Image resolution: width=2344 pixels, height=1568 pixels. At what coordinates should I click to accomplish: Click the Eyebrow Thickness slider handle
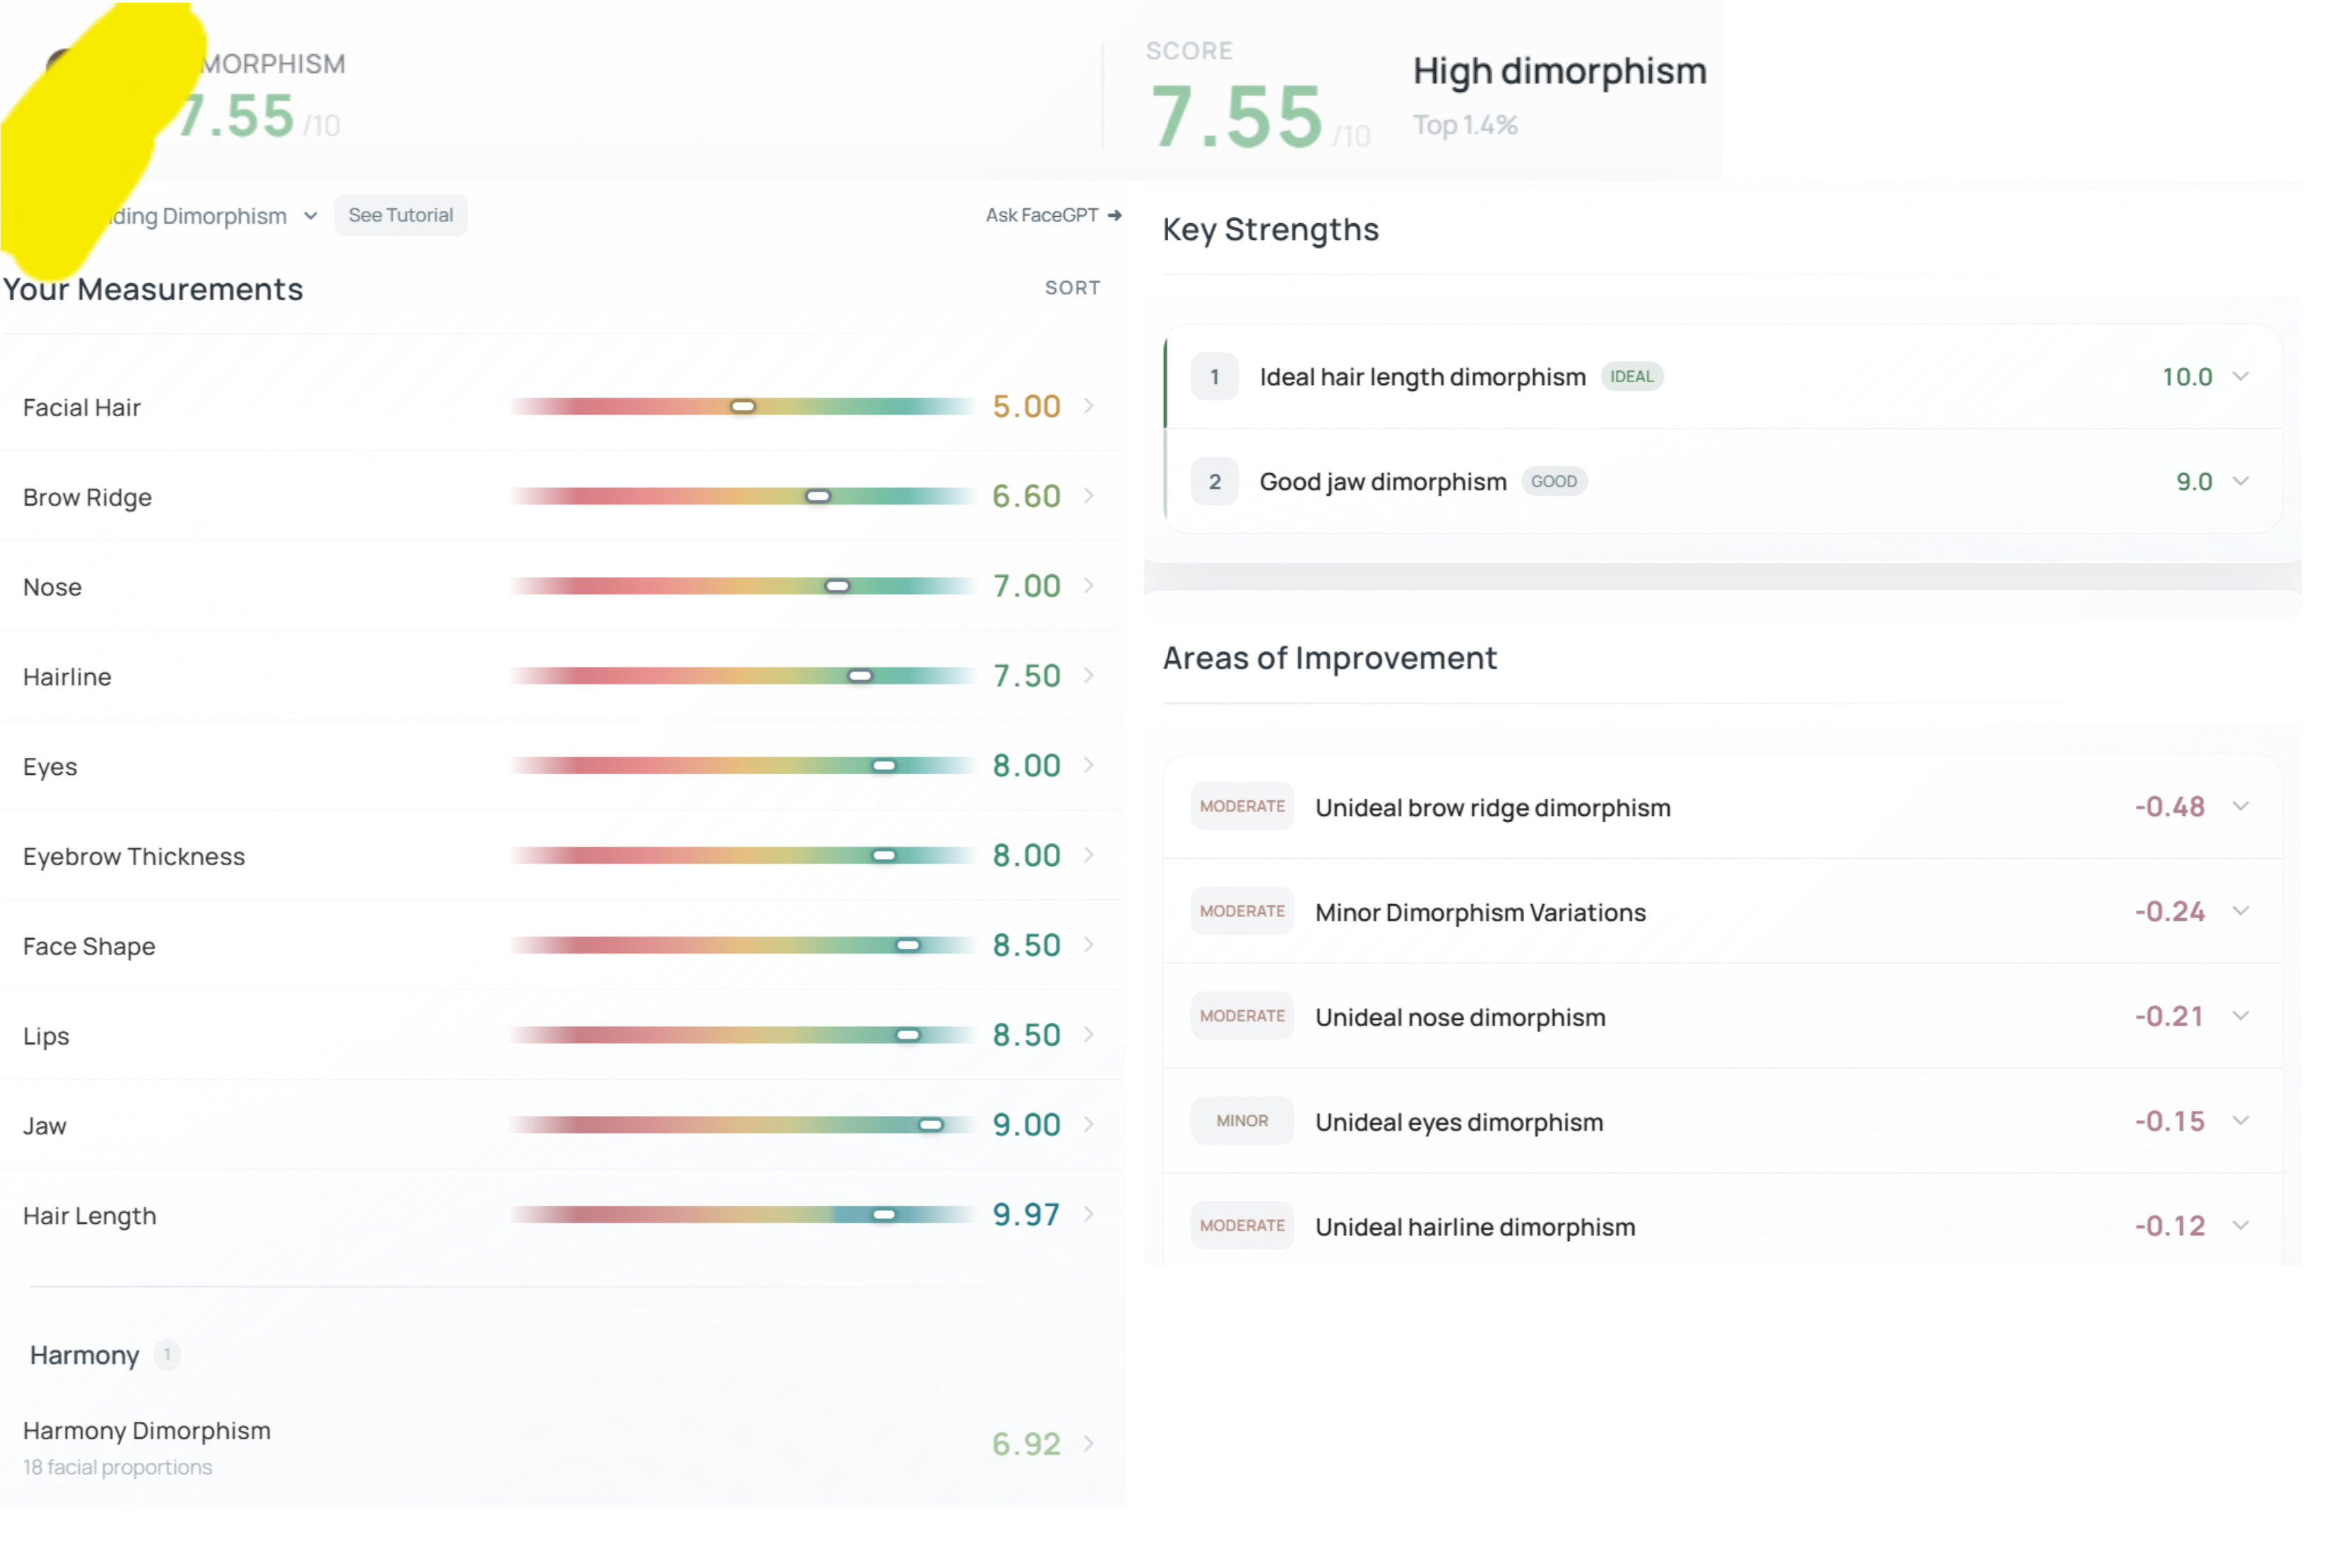884,856
